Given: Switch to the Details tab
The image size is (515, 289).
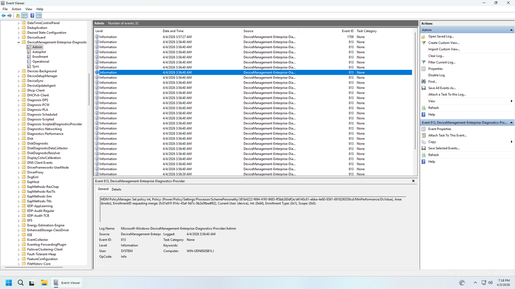Looking at the screenshot, I should (116, 189).
